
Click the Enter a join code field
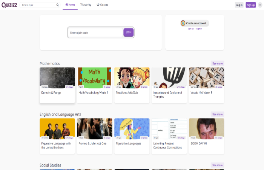tap(95, 32)
